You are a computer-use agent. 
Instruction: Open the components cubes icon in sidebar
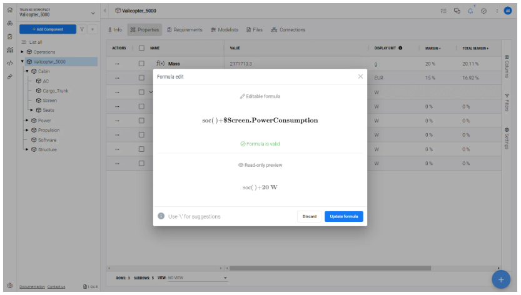[x=10, y=23]
